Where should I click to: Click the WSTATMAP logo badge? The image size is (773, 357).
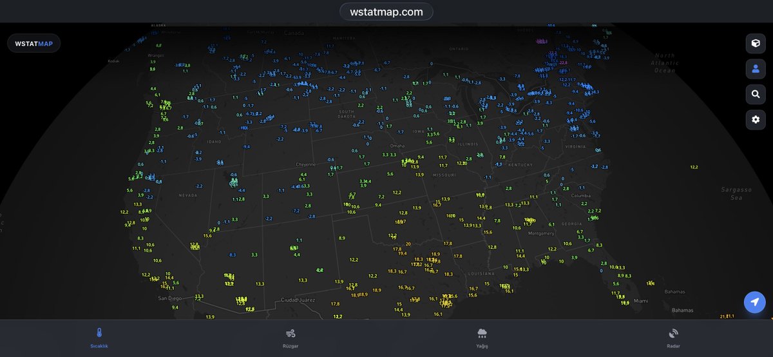34,43
